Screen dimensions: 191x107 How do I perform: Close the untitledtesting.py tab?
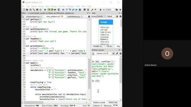point(82,17)
